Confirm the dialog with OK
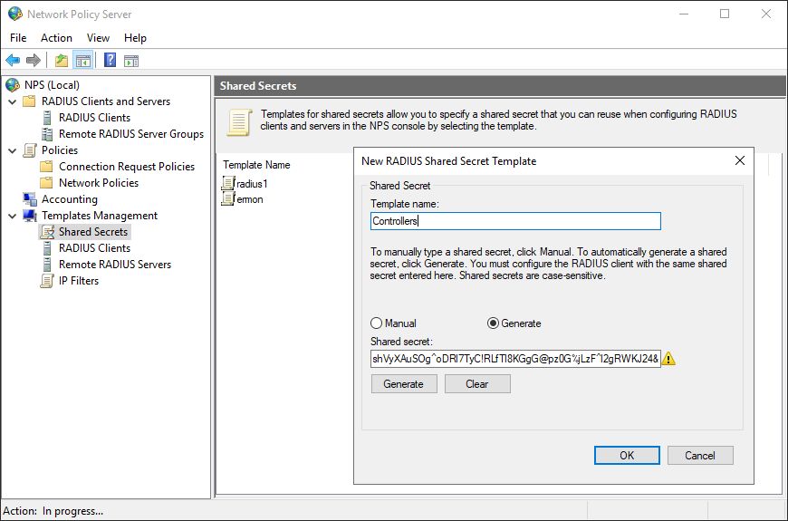This screenshot has height=521, width=788. (627, 456)
